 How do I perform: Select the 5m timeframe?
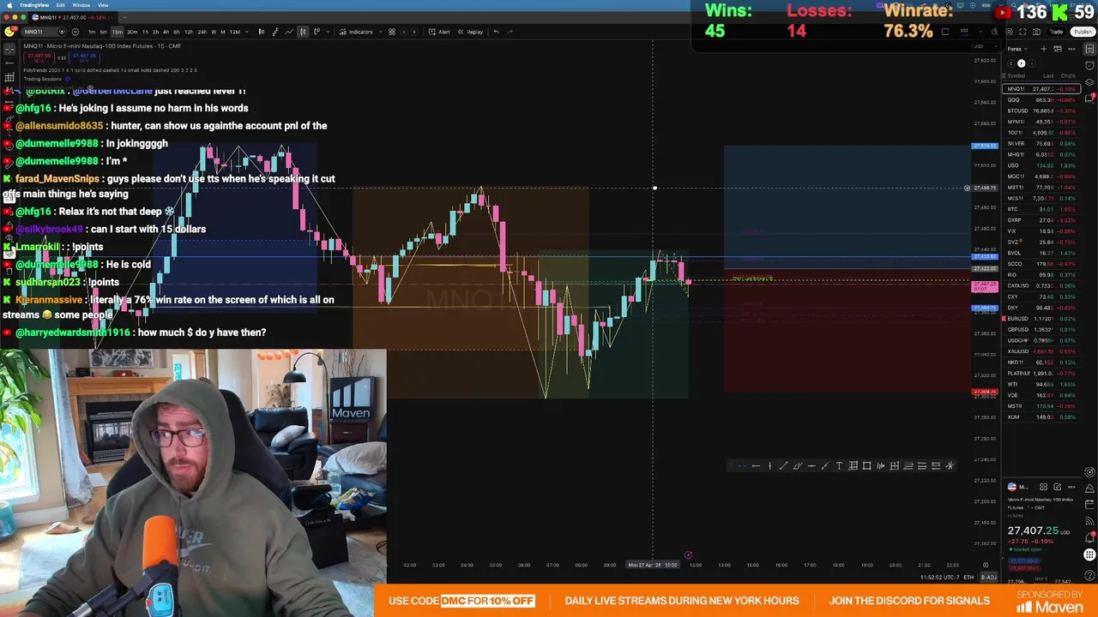click(104, 32)
